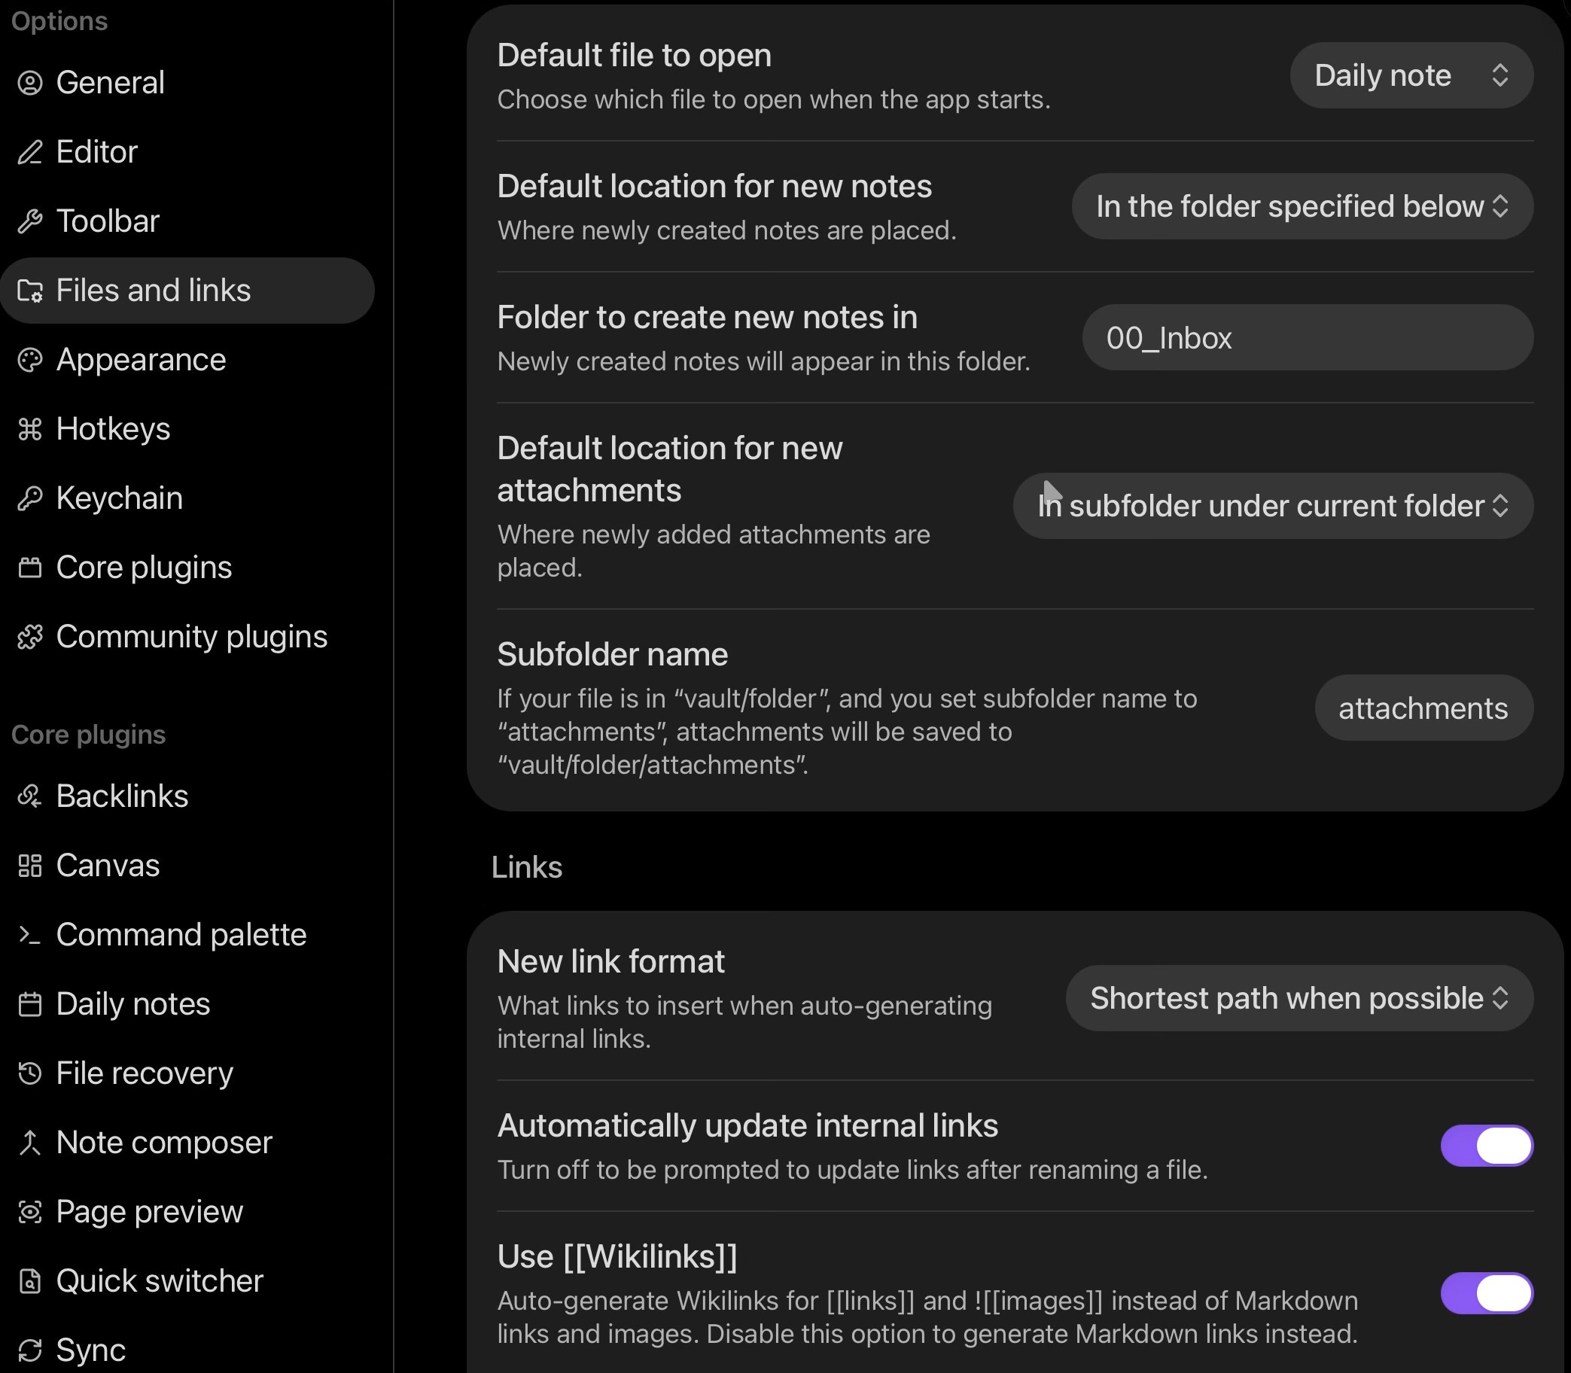This screenshot has height=1373, width=1571.
Task: Click the 00_Inbox folder input field
Action: [1307, 338]
